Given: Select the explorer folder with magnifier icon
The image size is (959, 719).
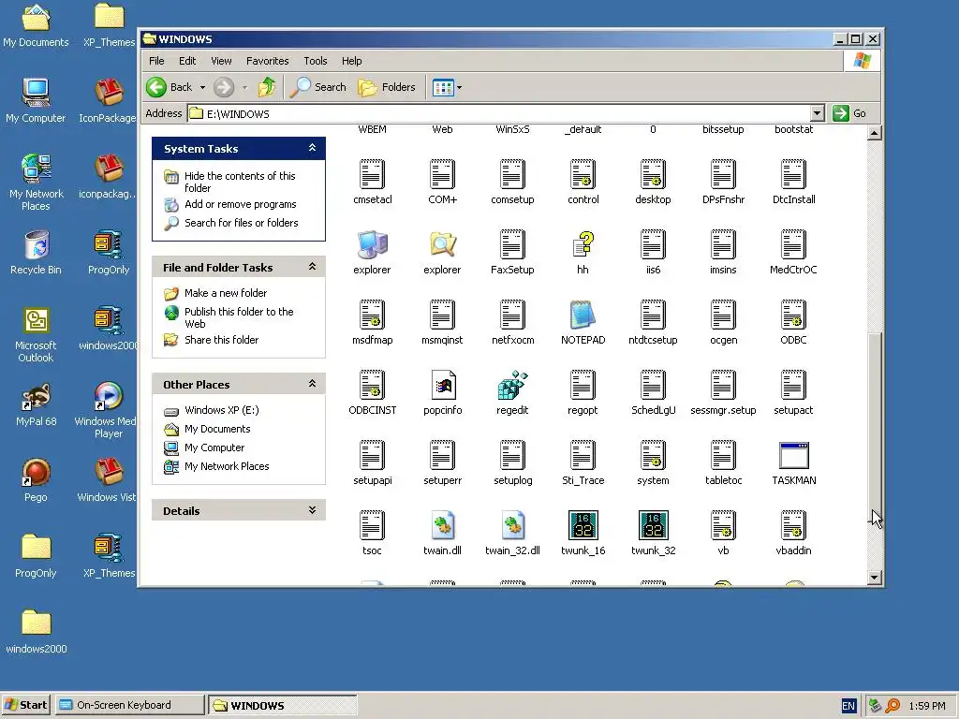Looking at the screenshot, I should pyautogui.click(x=442, y=244).
